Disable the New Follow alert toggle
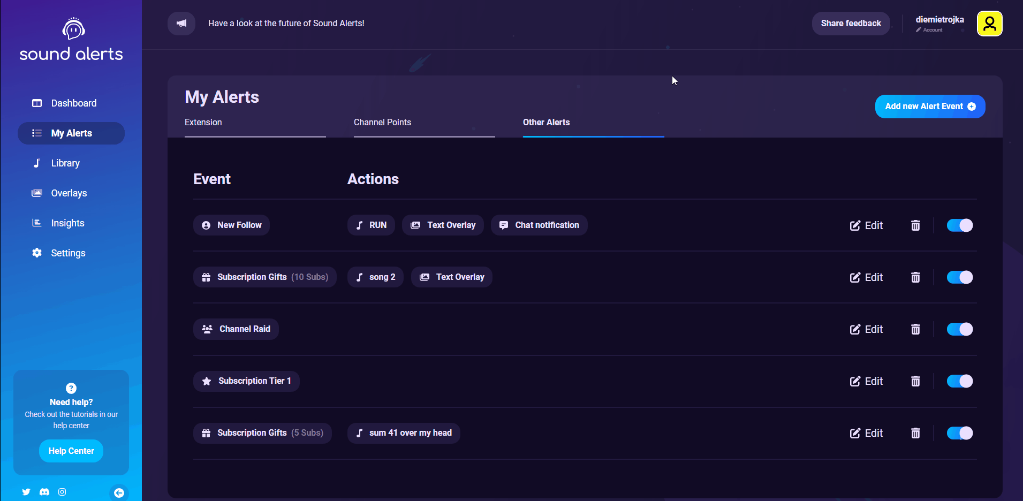This screenshot has height=501, width=1023. coord(960,225)
